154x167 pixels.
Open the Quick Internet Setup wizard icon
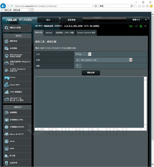pyautogui.click(x=7, y=28)
